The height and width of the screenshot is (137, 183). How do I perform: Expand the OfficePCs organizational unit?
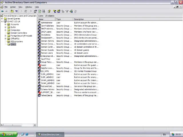5,39
